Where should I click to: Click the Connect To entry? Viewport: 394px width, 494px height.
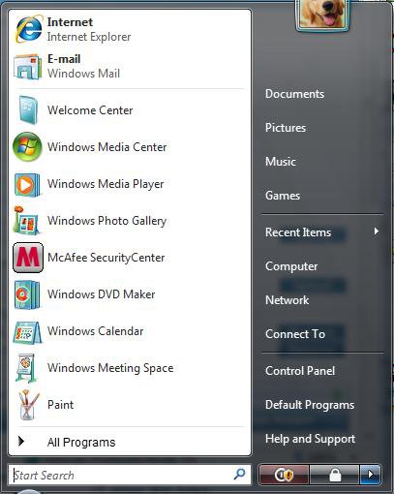(295, 334)
